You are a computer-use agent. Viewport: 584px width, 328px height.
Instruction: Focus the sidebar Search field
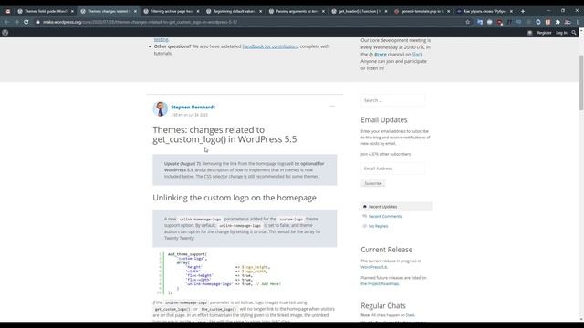[x=392, y=100]
